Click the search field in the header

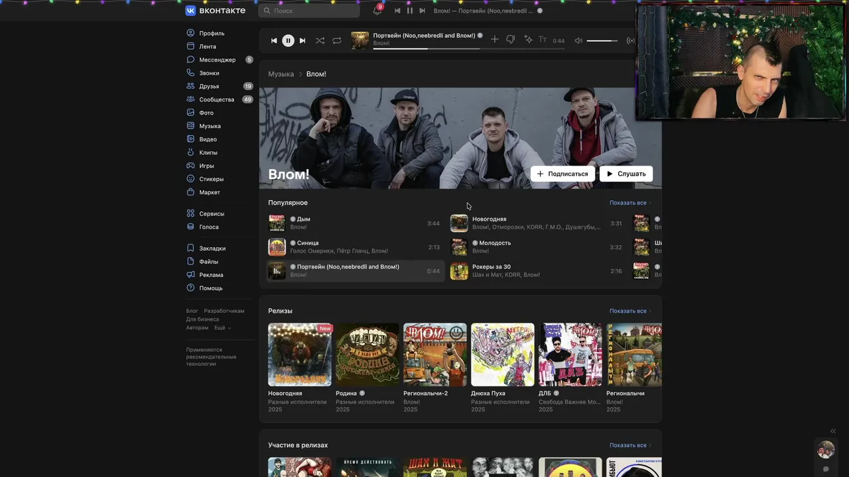(x=309, y=11)
